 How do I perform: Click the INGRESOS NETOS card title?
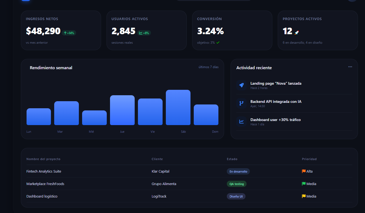tap(42, 19)
